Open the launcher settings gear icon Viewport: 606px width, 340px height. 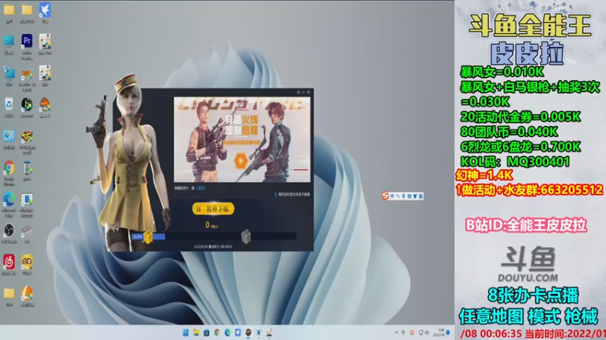(298, 92)
